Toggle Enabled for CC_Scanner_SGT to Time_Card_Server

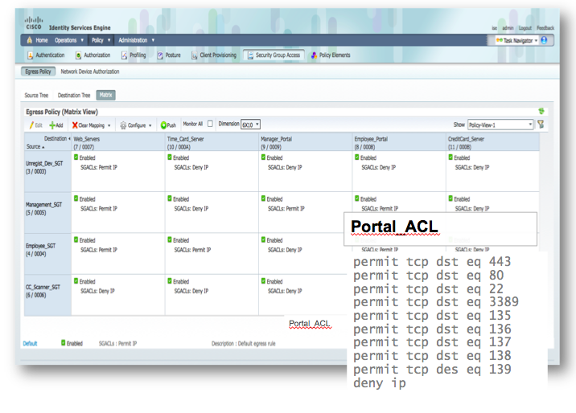point(171,282)
